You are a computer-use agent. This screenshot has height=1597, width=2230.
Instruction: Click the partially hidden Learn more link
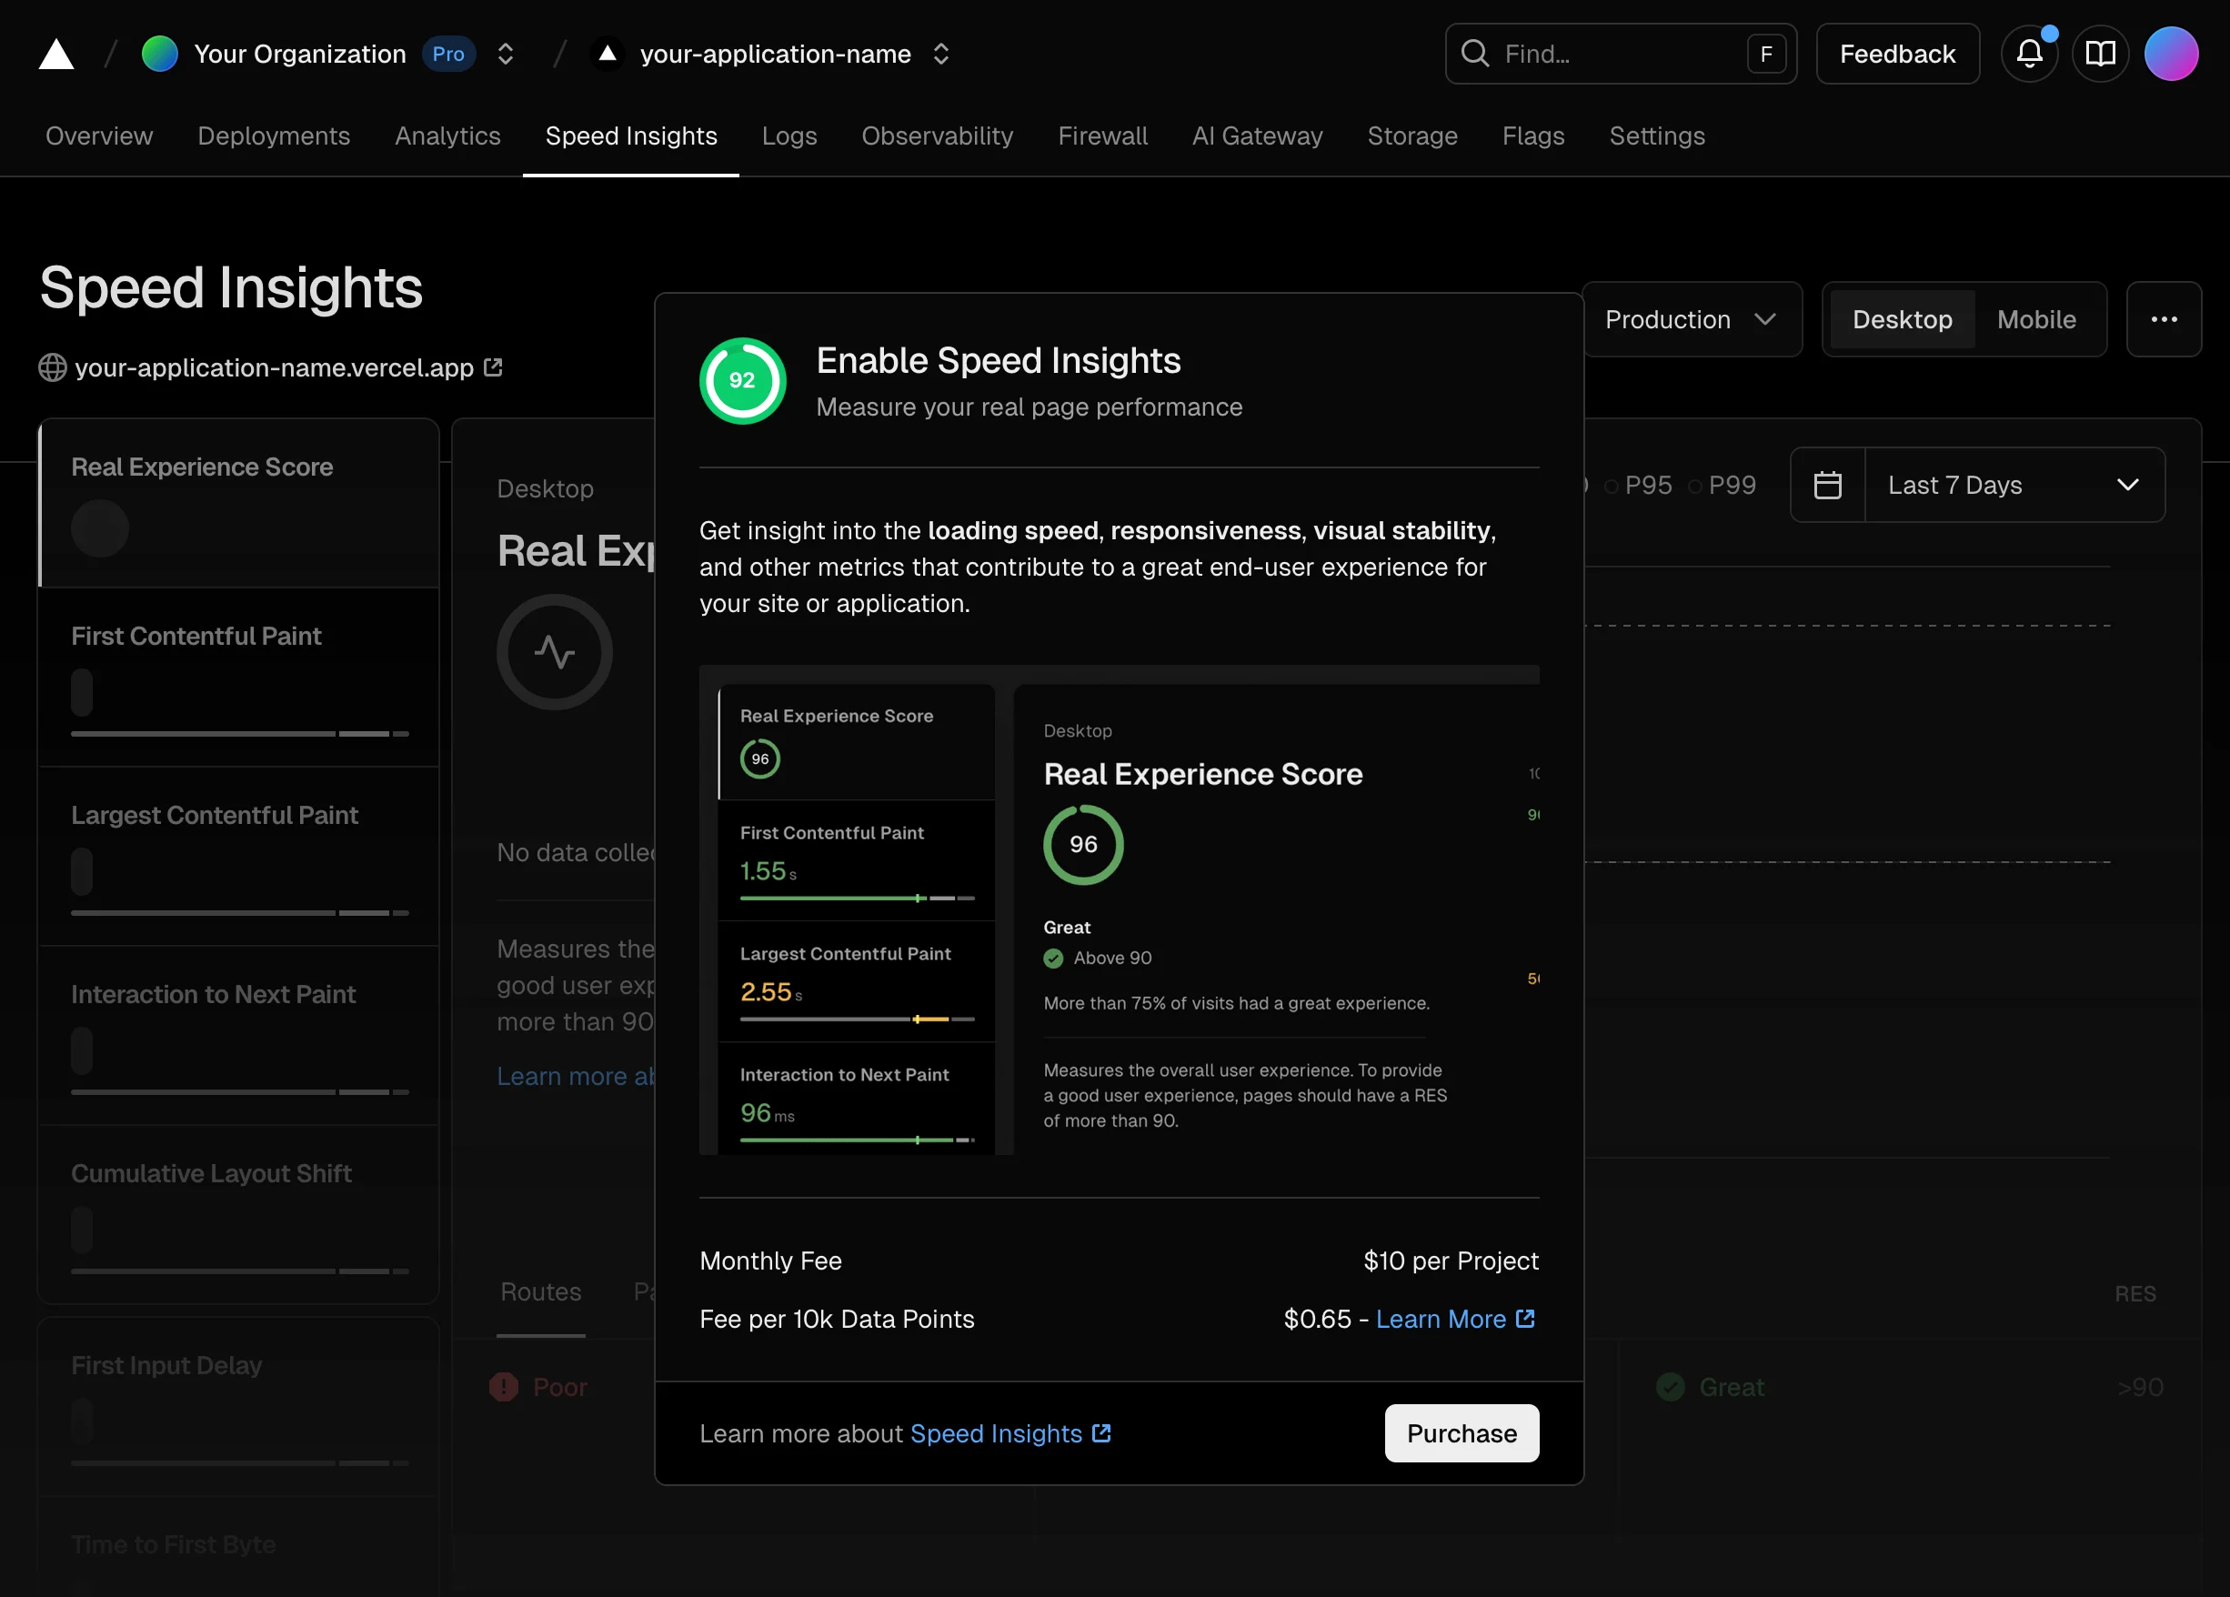point(575,1076)
